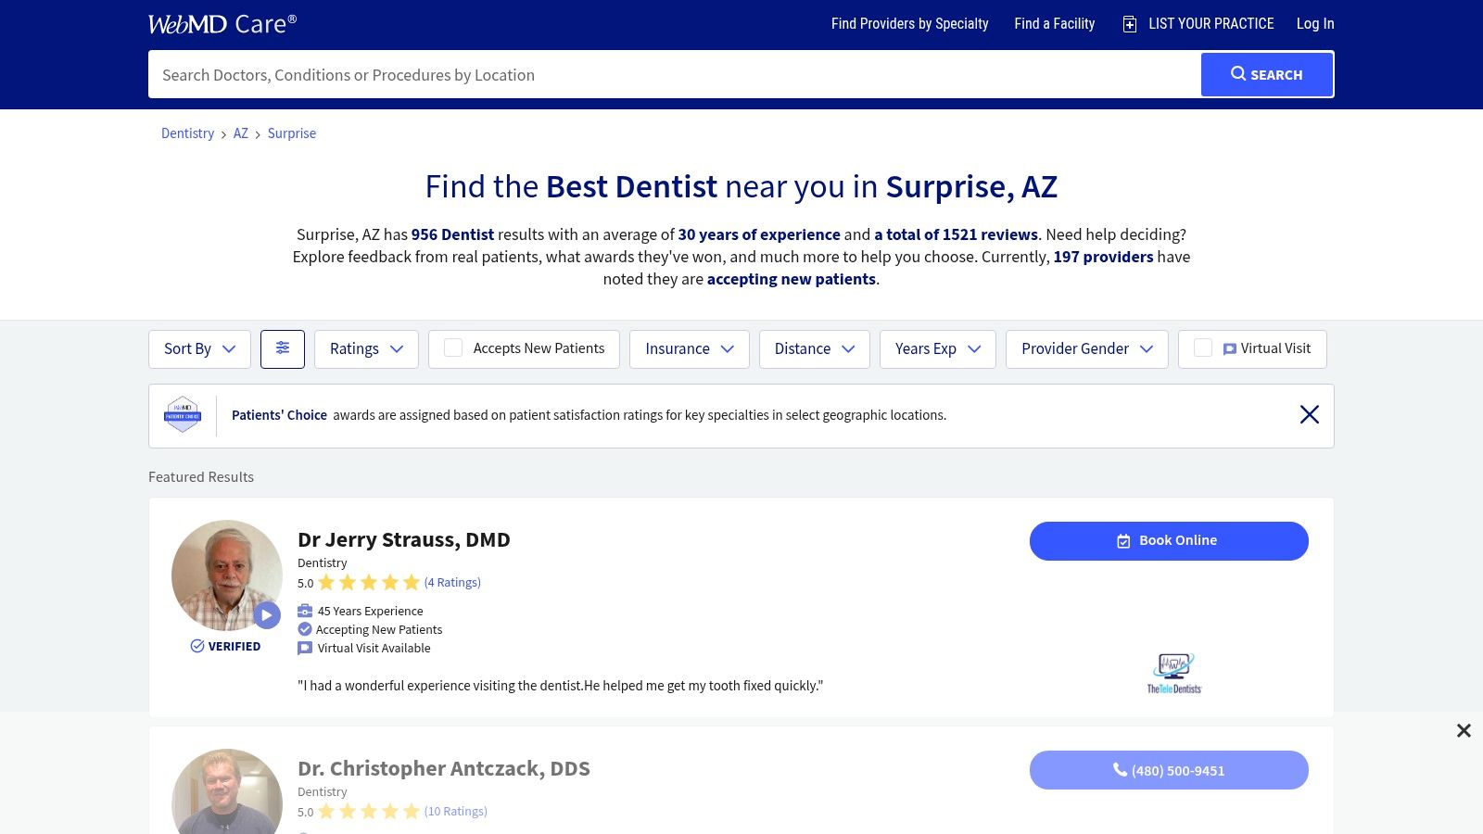This screenshot has height=834, width=1483.
Task: Click the Patients' Choice award badge
Action: pos(183,415)
